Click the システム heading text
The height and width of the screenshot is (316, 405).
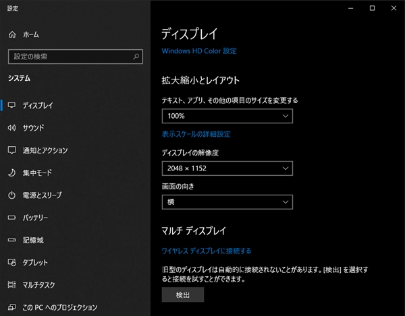[19, 78]
